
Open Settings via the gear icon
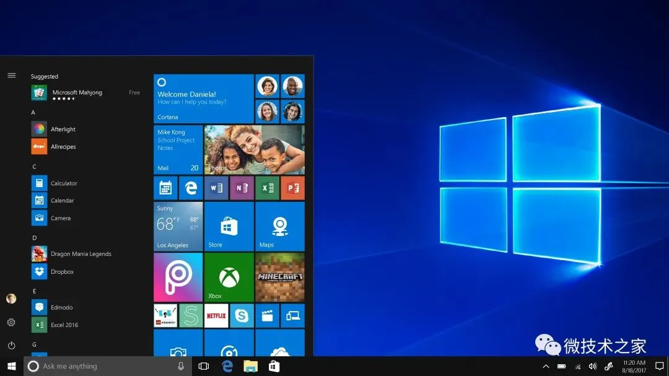pos(11,322)
